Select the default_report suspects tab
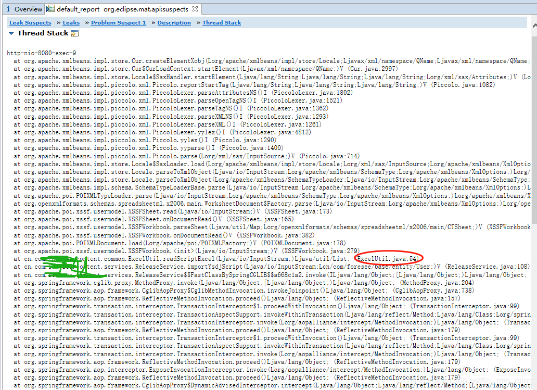This screenshot has height=390, width=537. pos(122,9)
